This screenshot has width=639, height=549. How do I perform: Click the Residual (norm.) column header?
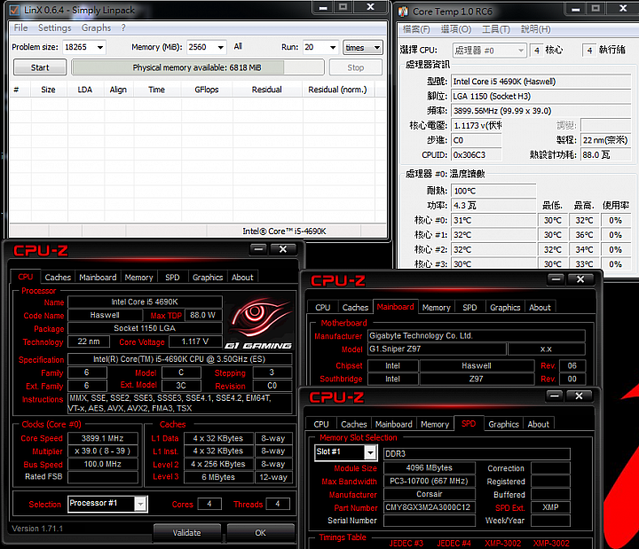337,90
